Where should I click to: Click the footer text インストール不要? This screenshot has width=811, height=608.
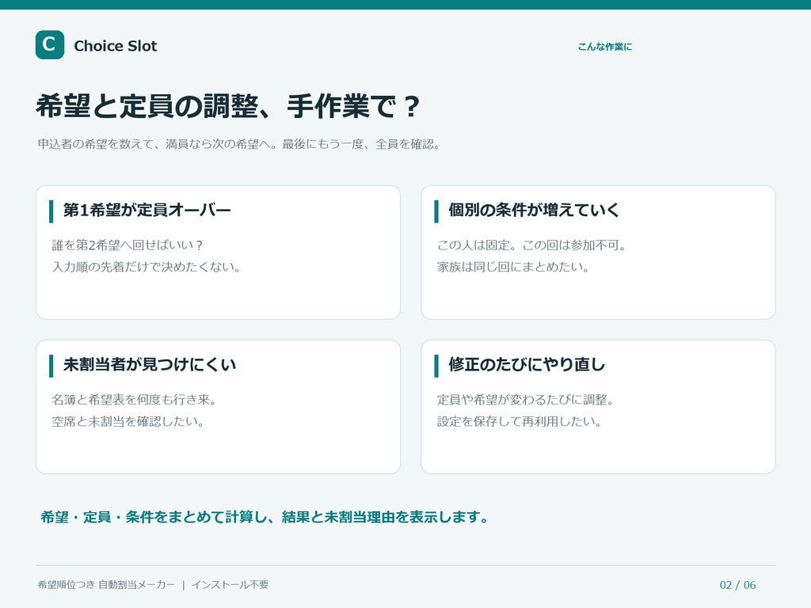[230, 585]
